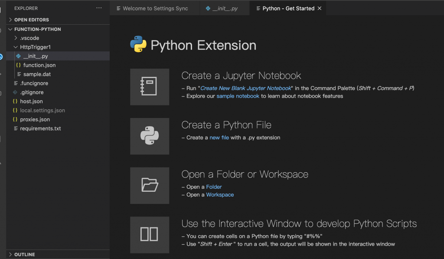Expand the Open Editors section

(x=31, y=20)
